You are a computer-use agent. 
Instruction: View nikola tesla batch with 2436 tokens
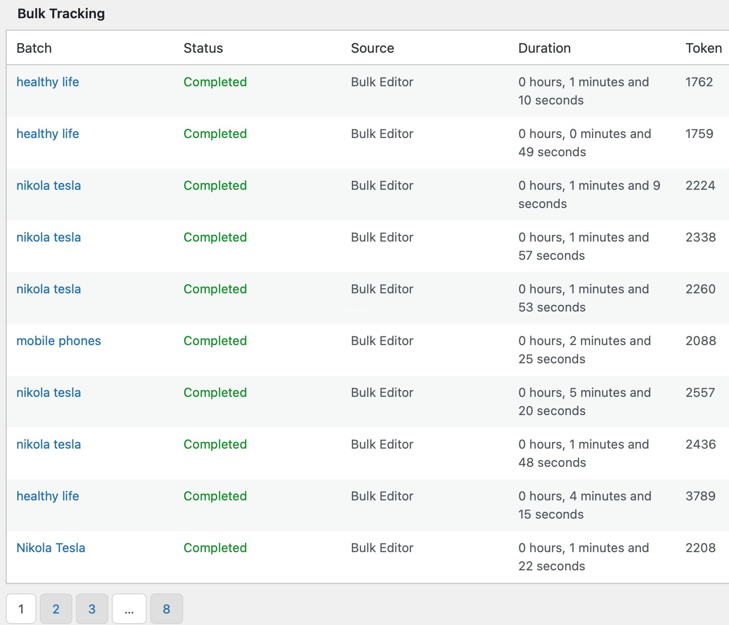48,444
